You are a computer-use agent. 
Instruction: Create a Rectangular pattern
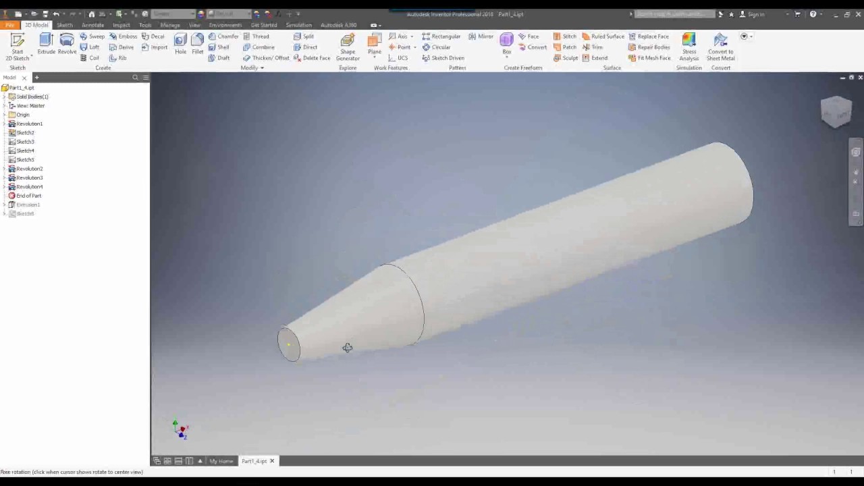(x=441, y=36)
